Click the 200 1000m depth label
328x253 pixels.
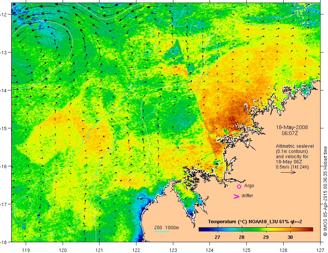pos(167,228)
